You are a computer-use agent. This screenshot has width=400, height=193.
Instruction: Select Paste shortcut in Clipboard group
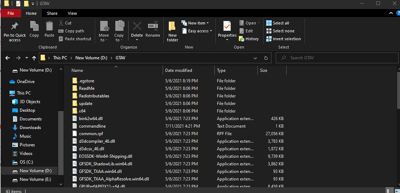coord(75,39)
